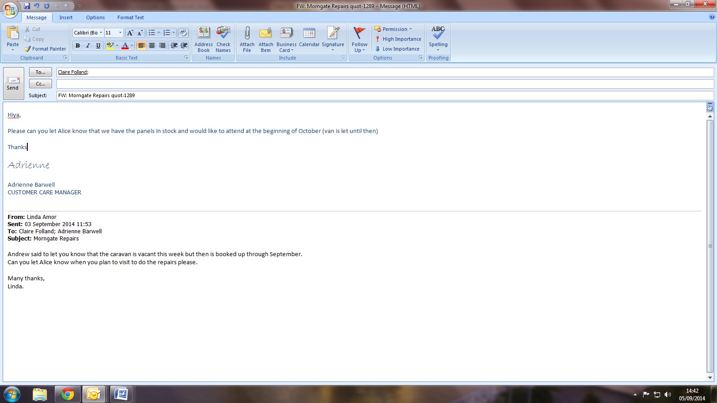Increase the paragraph indent
This screenshot has width=717, height=403.
(x=184, y=46)
